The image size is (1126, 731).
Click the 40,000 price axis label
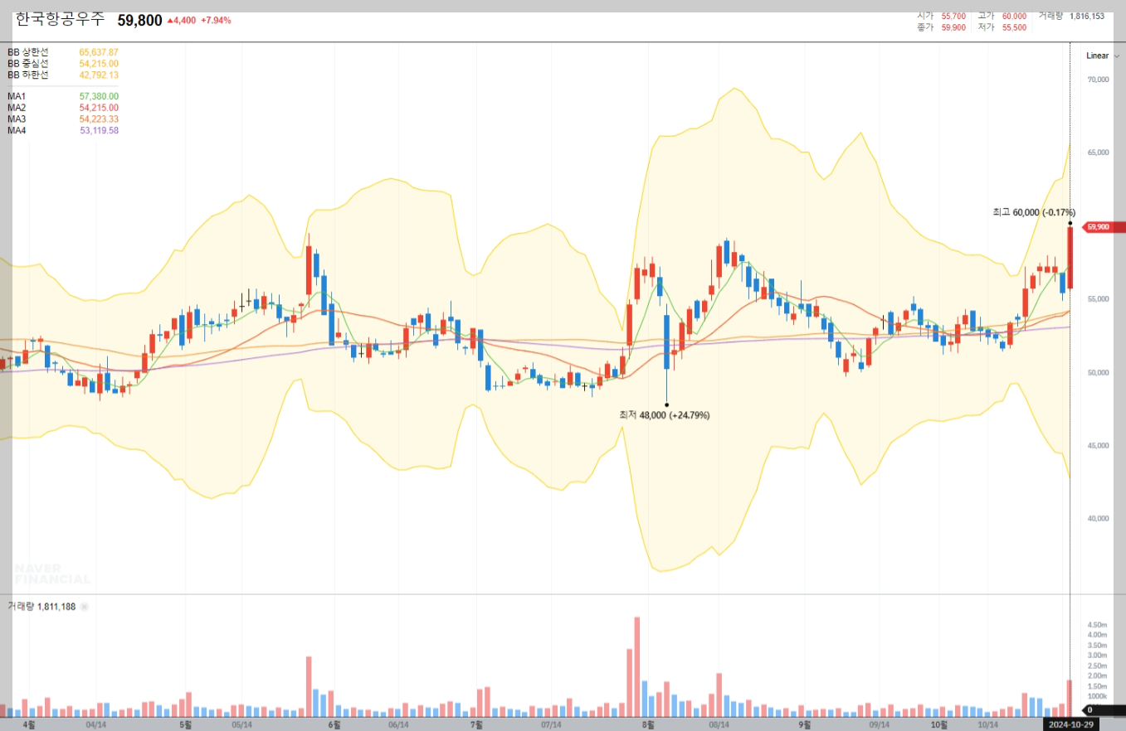point(1098,519)
